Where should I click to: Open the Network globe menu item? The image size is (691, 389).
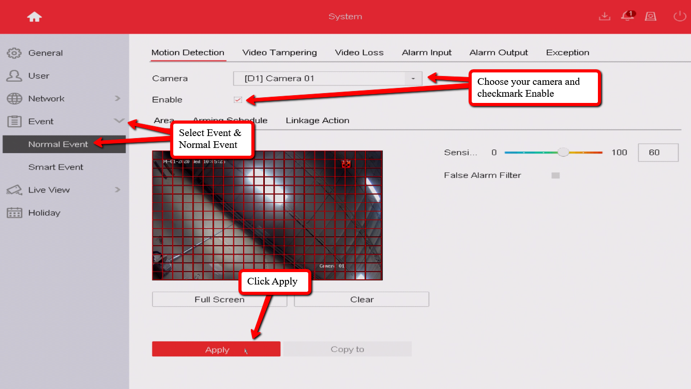pyautogui.click(x=14, y=99)
